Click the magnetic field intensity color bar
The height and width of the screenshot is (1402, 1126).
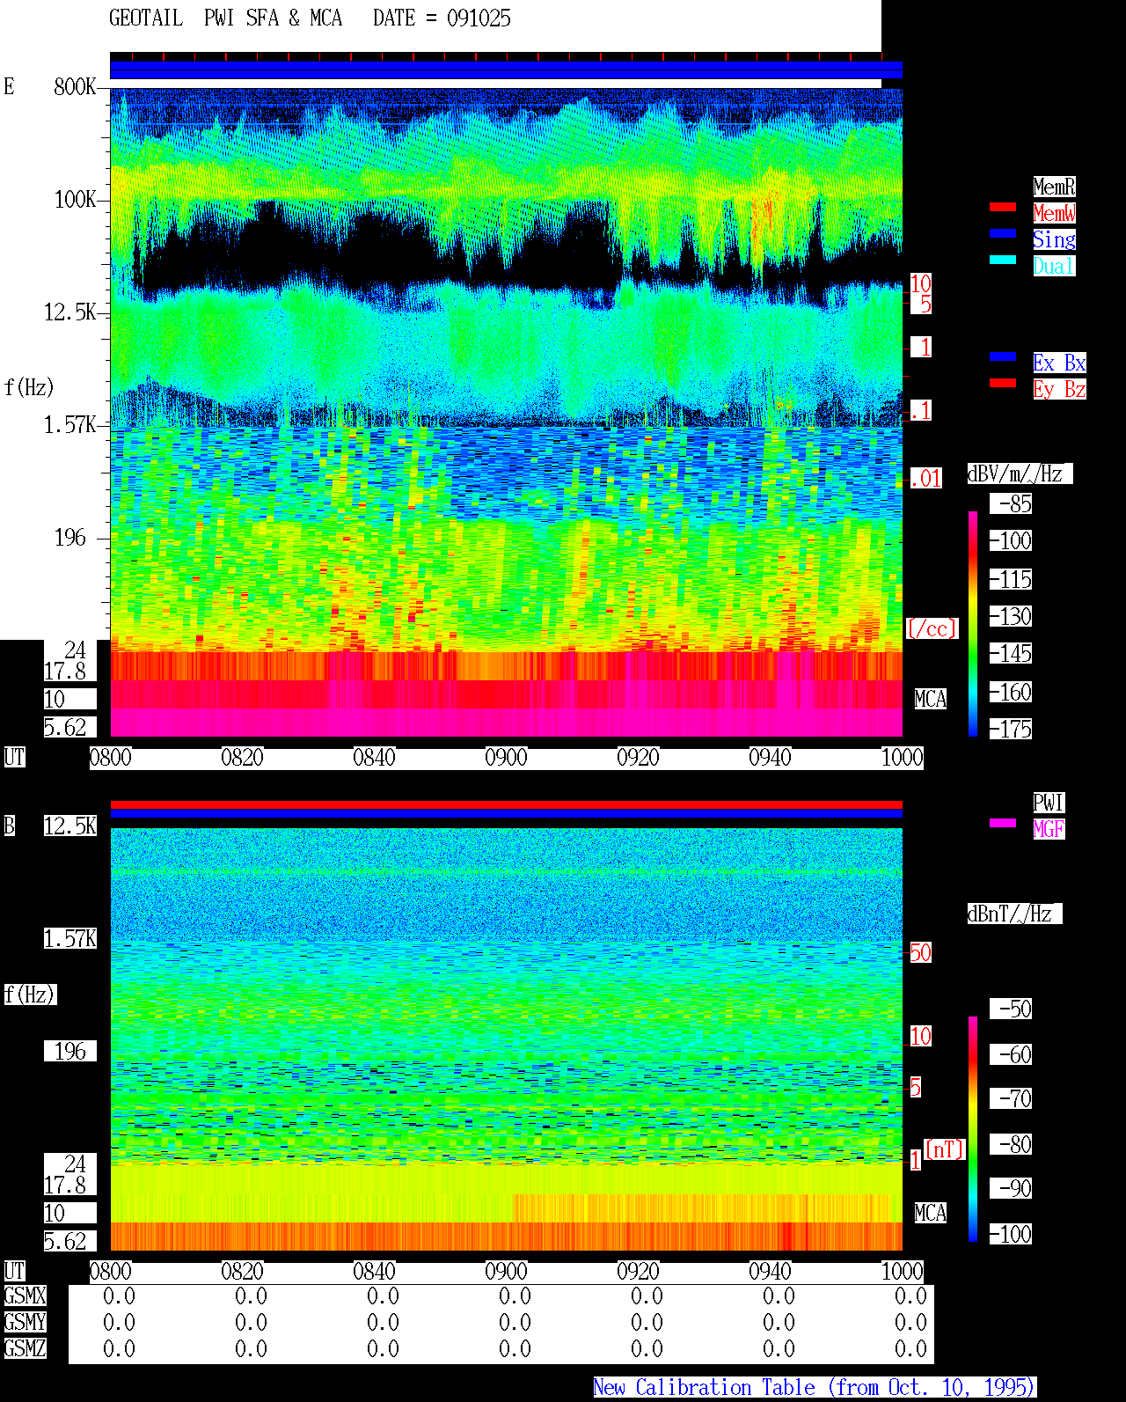point(973,1129)
